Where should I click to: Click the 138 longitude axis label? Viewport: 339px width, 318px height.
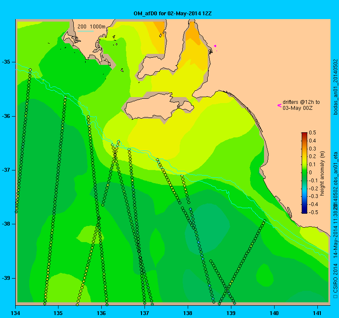click(x=188, y=313)
